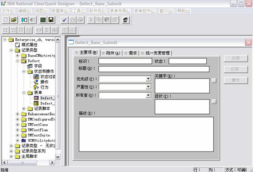Select the TMTestPlan record type
Screen dimensions: 253x172
coord(38,130)
